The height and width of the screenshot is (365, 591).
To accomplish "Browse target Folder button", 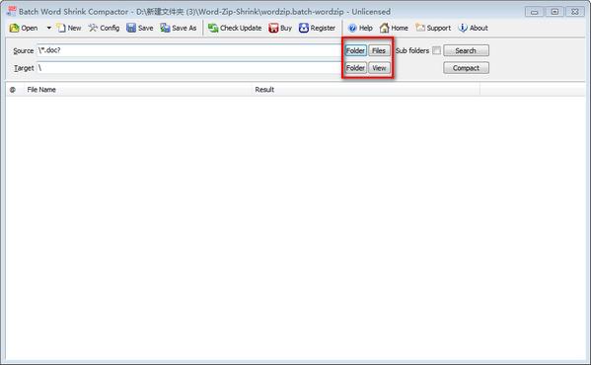I will click(355, 68).
